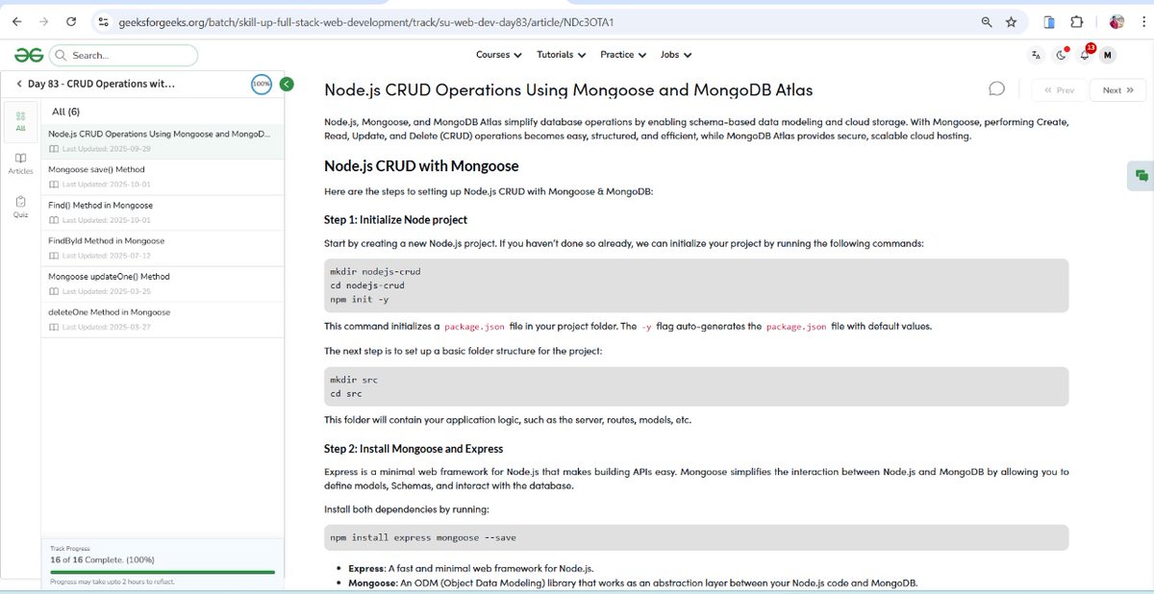1154x594 pixels.
Task: Click the '-y' inline code text
Action: tap(646, 327)
